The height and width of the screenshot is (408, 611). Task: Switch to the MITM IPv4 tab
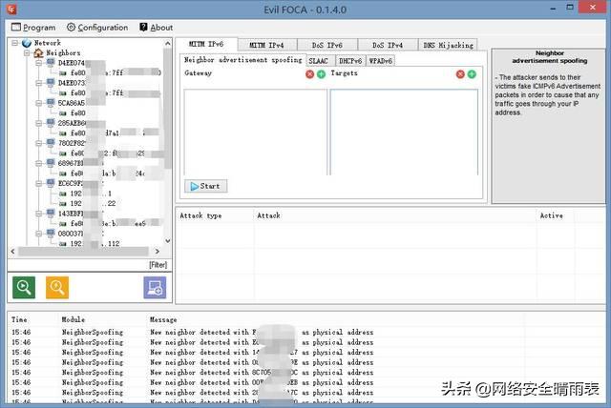tap(266, 45)
